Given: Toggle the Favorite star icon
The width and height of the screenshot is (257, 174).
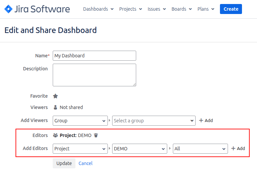Looking at the screenshot, I should pos(55,96).
